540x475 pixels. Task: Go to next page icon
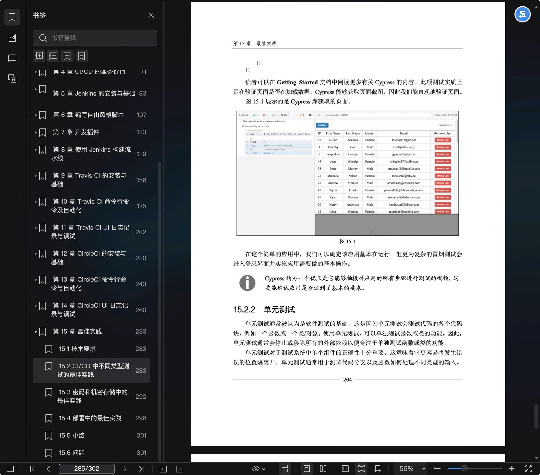[125, 469]
